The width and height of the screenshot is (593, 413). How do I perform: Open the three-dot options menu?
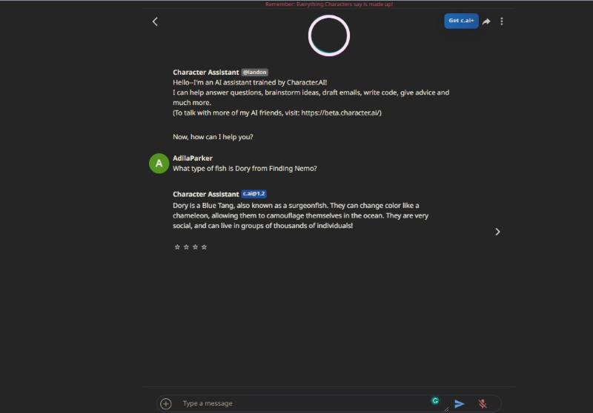click(502, 21)
